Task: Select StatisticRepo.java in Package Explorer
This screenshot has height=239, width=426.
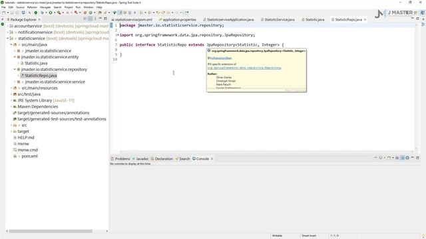Action: [41, 76]
